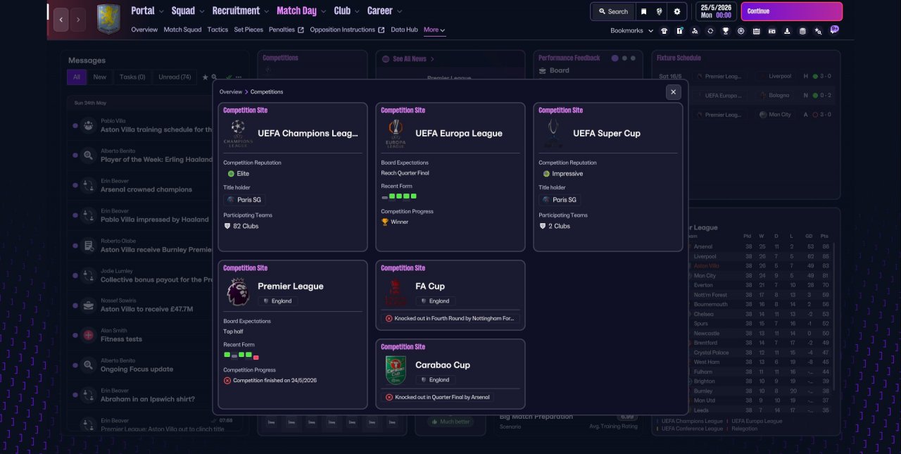This screenshot has height=454, width=901.
Task: Go back with the left arrow button
Action: pos(61,20)
